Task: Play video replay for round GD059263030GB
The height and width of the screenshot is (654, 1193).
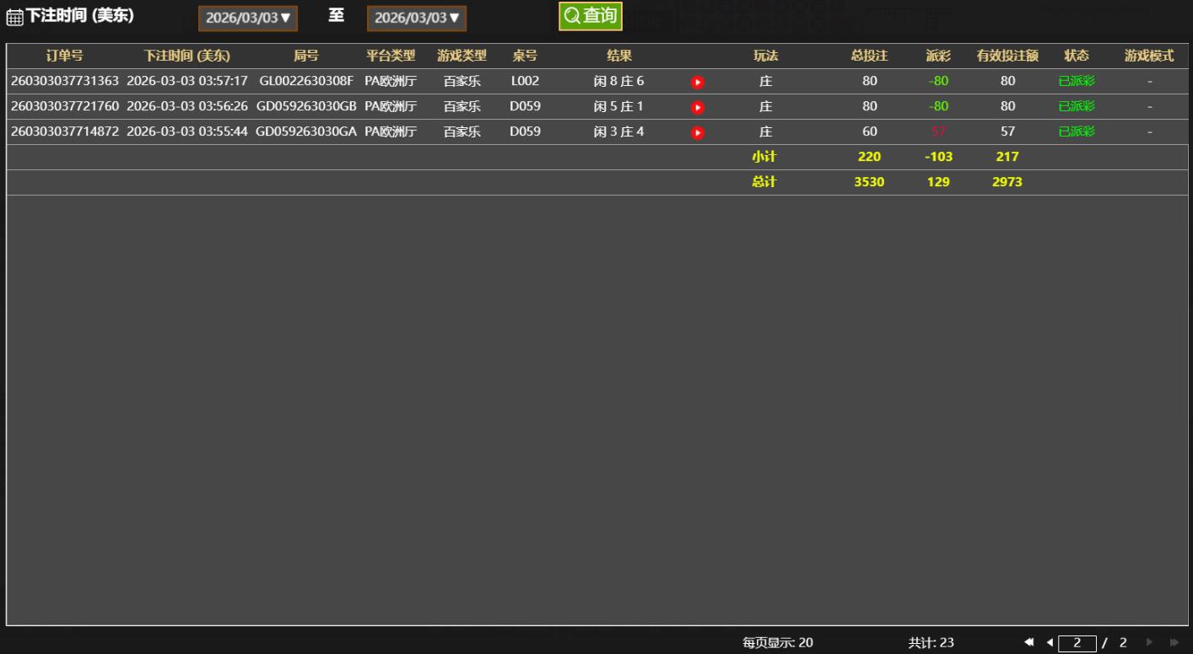Action: pyautogui.click(x=697, y=107)
